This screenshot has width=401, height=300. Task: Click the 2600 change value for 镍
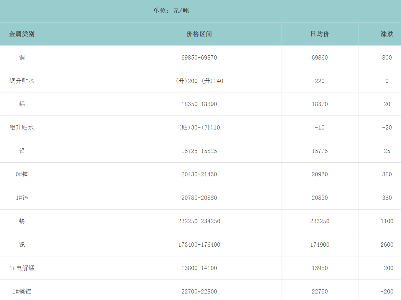387,245
